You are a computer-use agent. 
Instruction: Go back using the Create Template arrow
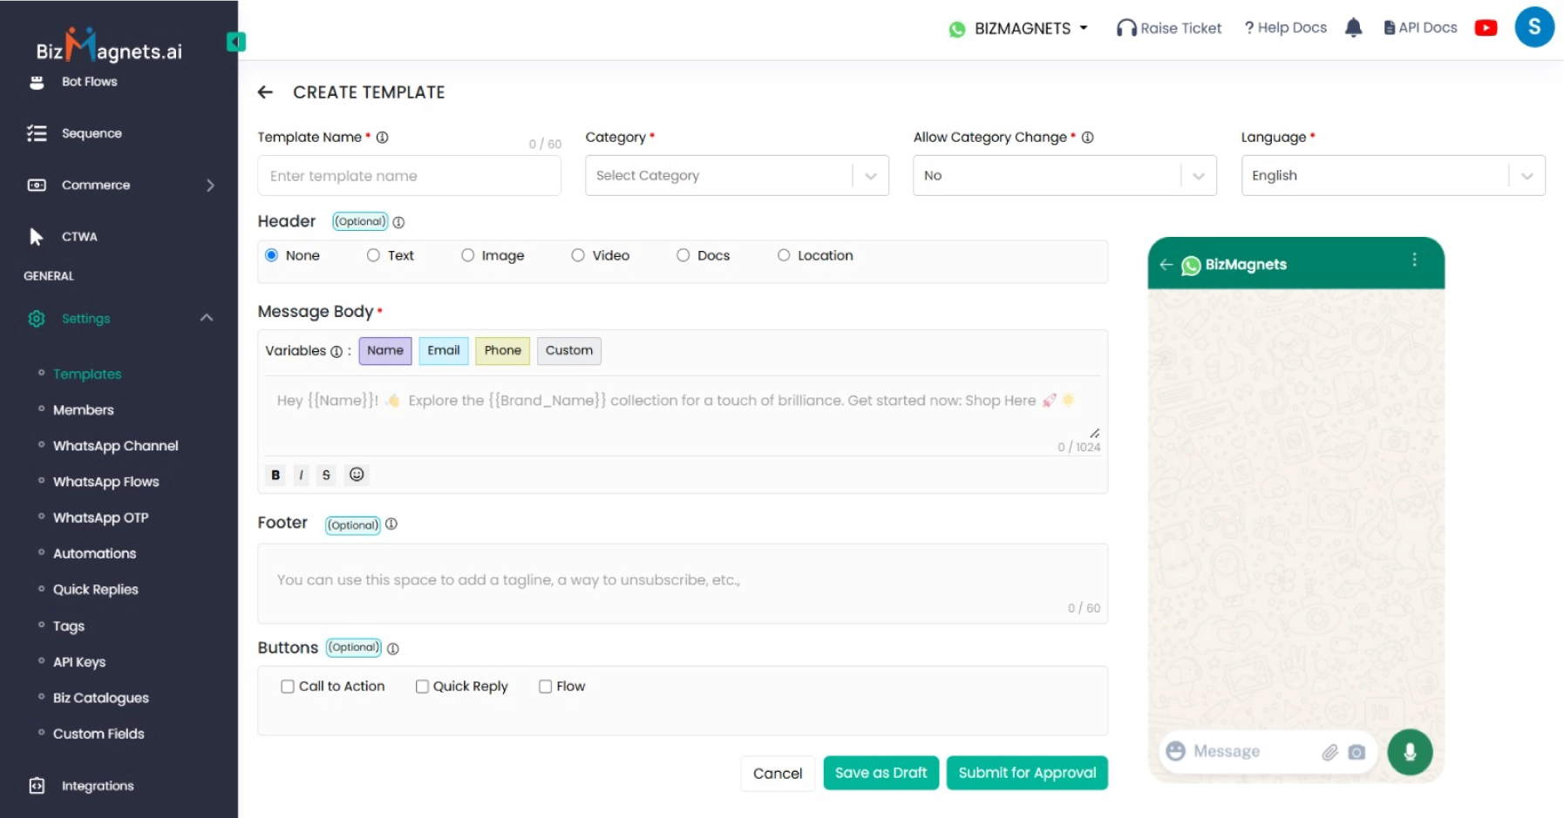point(266,92)
